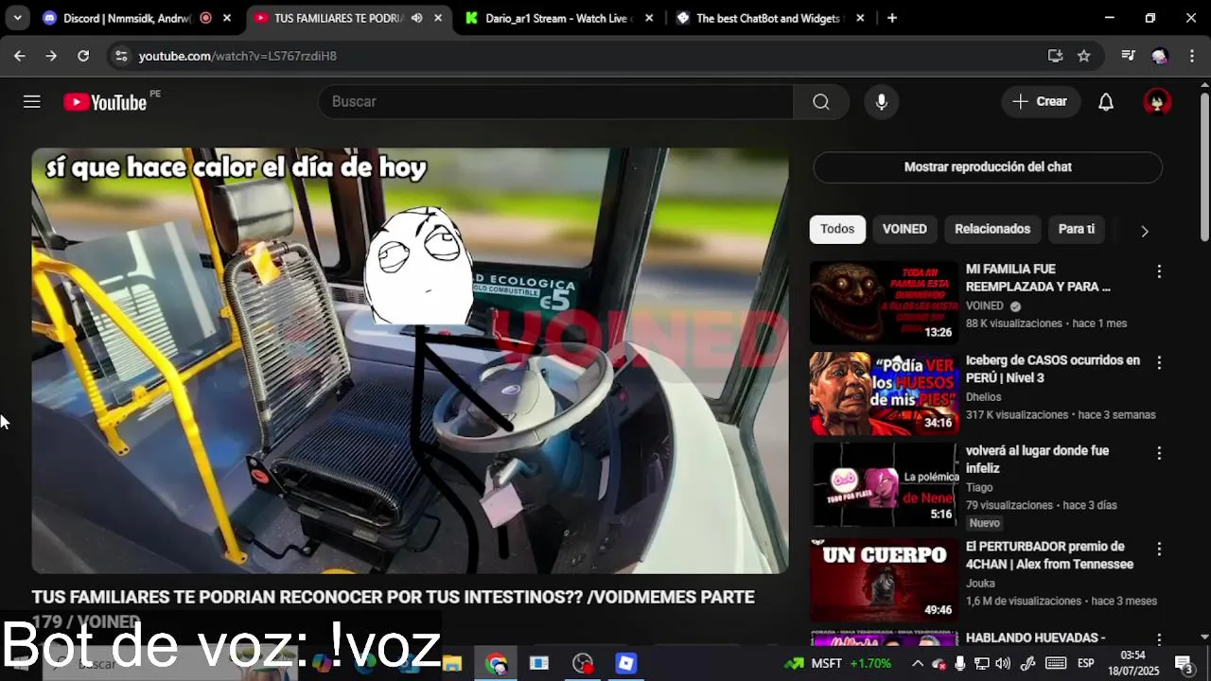Viewport: 1211px width, 681px height.
Task: Open the volume tray icon
Action: 1003,663
